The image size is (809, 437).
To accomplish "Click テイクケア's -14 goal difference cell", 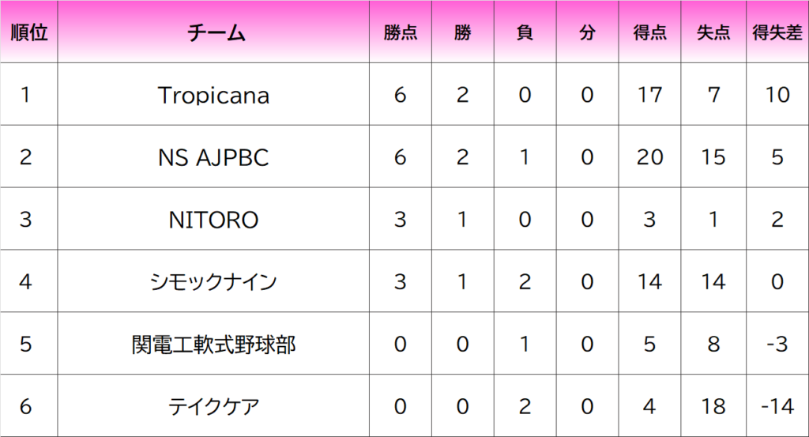I will [777, 406].
